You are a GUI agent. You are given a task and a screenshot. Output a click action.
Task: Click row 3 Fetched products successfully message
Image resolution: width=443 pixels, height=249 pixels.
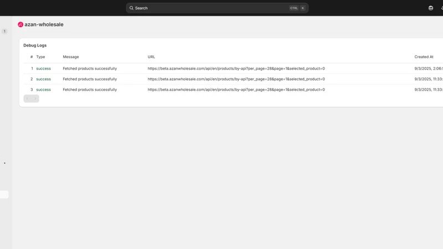90,90
